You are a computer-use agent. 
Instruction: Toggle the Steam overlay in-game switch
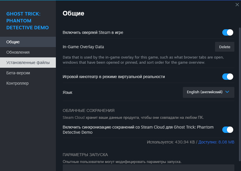[227, 32]
